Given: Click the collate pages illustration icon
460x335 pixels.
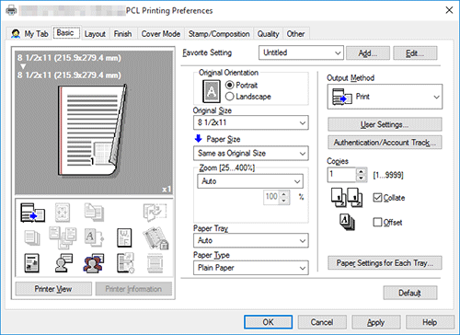Looking at the screenshot, I should (347, 197).
